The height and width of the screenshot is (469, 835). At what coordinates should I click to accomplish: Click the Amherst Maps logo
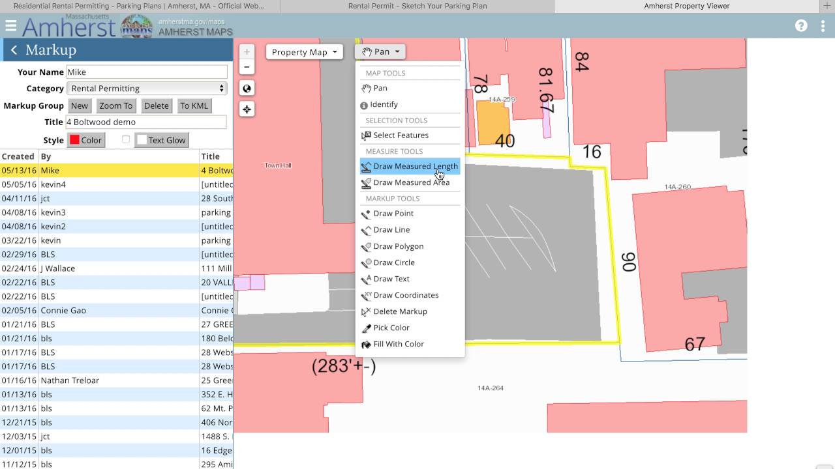coord(136,27)
